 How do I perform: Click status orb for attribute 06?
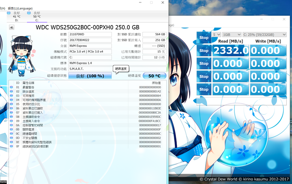pyautogui.click(x=11, y=108)
